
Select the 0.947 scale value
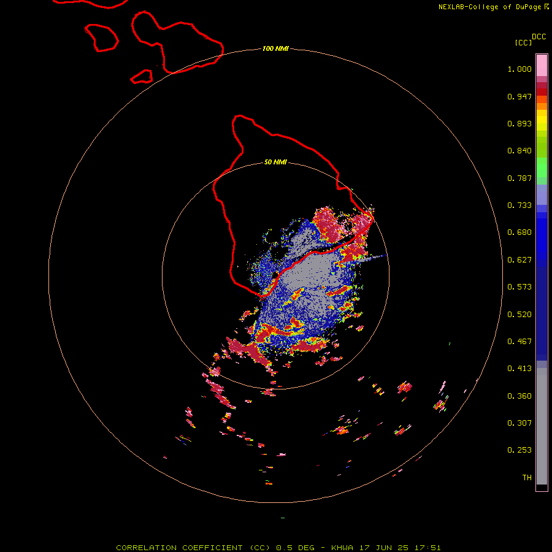pyautogui.click(x=519, y=96)
